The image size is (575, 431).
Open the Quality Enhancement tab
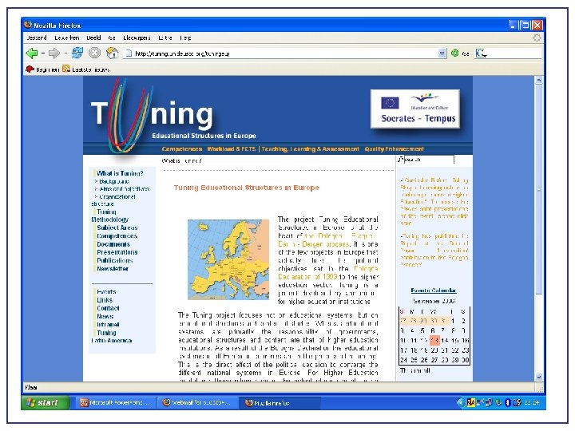pos(395,149)
